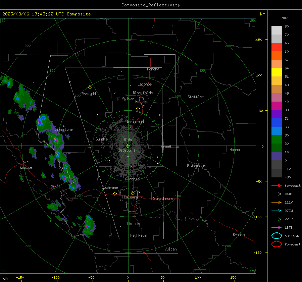This screenshot has height=282, width=302.
Task: Click the radar center diamond at Olds
Action: 128,146
